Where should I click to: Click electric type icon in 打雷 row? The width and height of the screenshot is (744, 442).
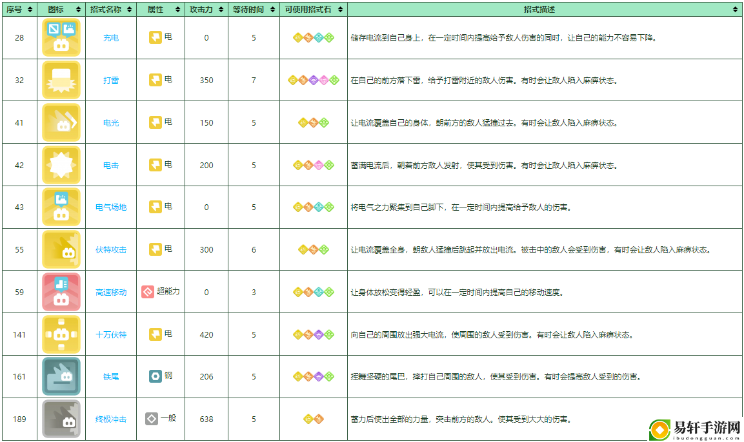[x=155, y=80]
